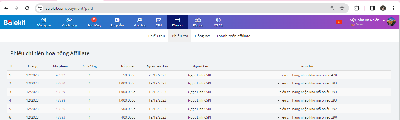Open Cài đặt settings gear
The width and height of the screenshot is (400, 120).
click(218, 22)
